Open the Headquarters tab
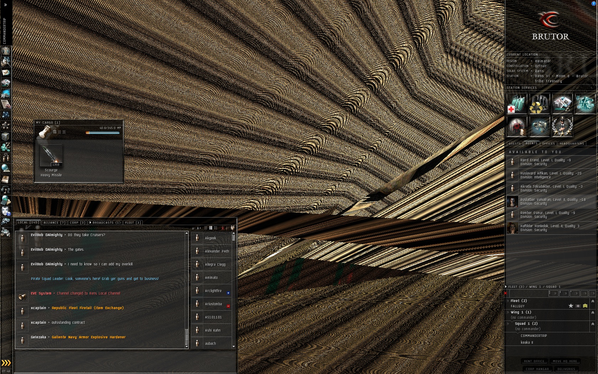 coord(572,144)
